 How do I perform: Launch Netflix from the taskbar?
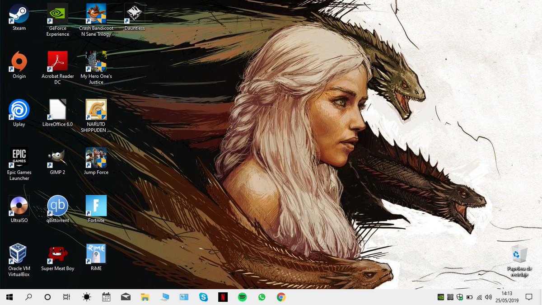click(223, 297)
